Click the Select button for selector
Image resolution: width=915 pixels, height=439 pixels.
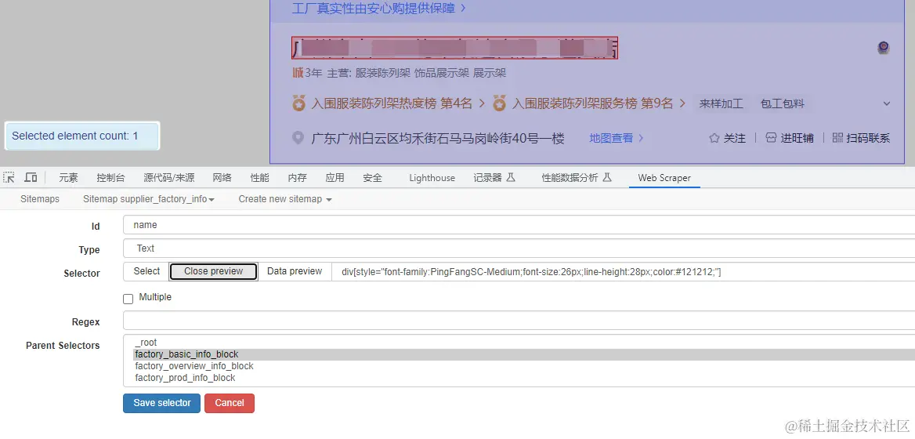tap(146, 271)
